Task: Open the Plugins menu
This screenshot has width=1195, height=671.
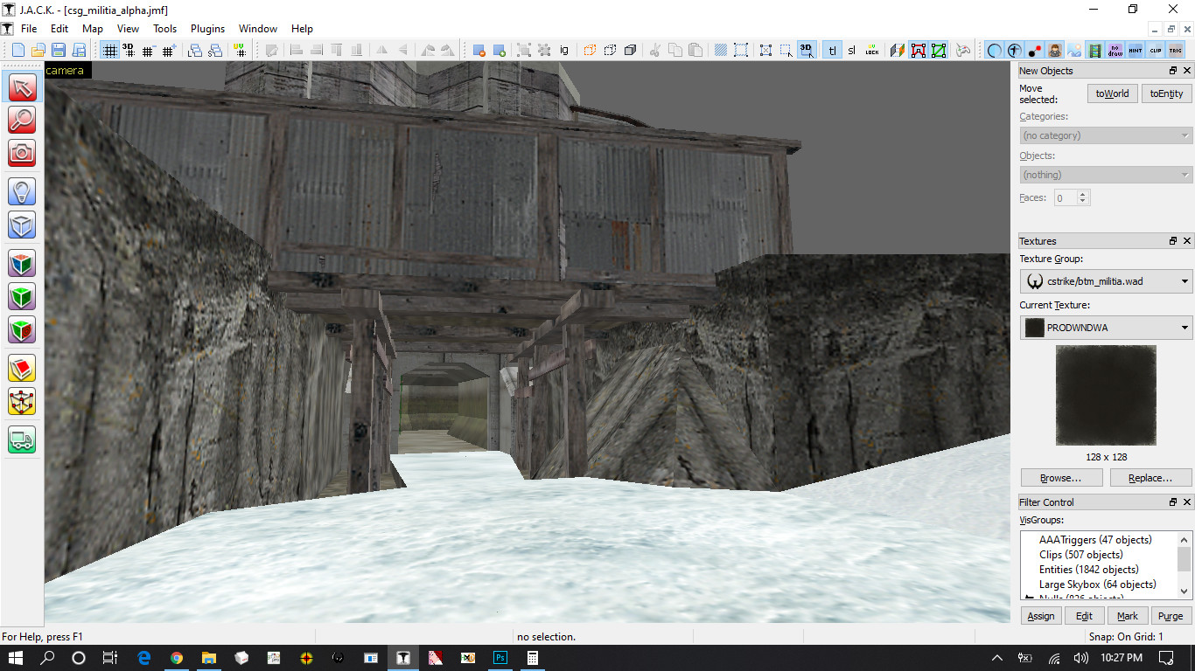Action: [208, 29]
